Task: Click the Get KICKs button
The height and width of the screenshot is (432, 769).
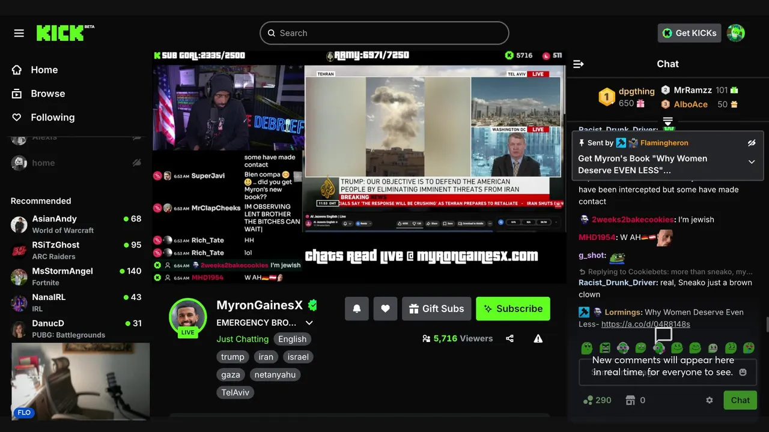Action: (689, 33)
